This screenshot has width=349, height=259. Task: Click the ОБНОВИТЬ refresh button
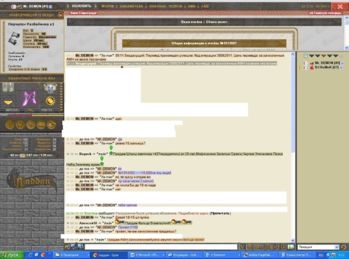click(x=80, y=6)
